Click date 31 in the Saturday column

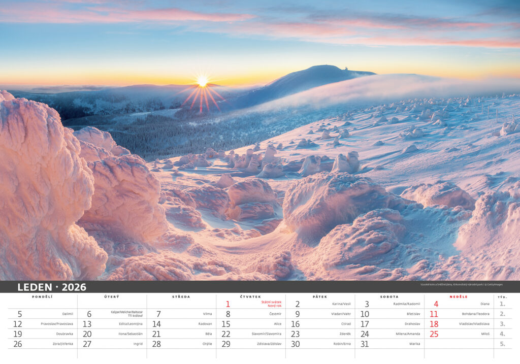coord(364,344)
